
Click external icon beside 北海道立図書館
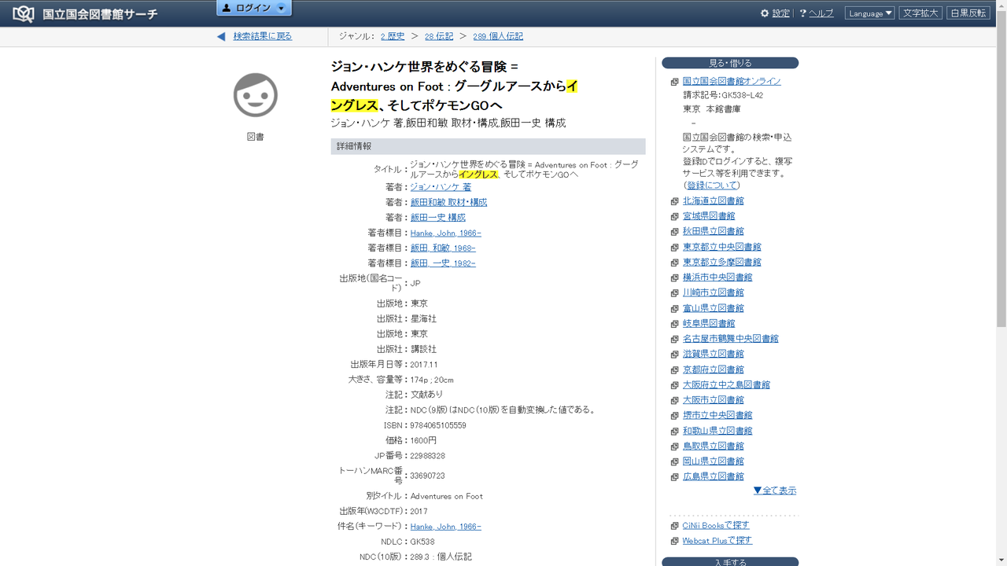pyautogui.click(x=674, y=201)
